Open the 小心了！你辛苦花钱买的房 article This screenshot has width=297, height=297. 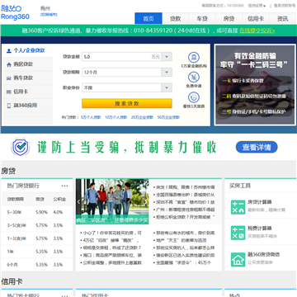click(x=112, y=233)
